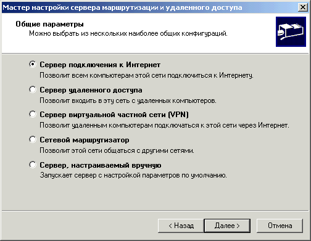Image resolution: width=311 pixels, height=241 pixels.
Task: Proceed using the "Далее >" button
Action: (227, 226)
